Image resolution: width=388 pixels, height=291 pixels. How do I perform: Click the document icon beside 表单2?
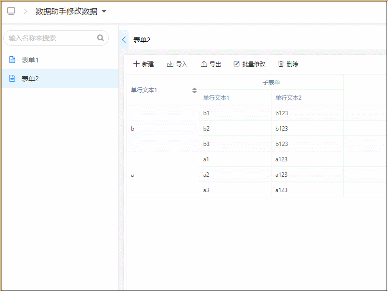click(x=12, y=79)
